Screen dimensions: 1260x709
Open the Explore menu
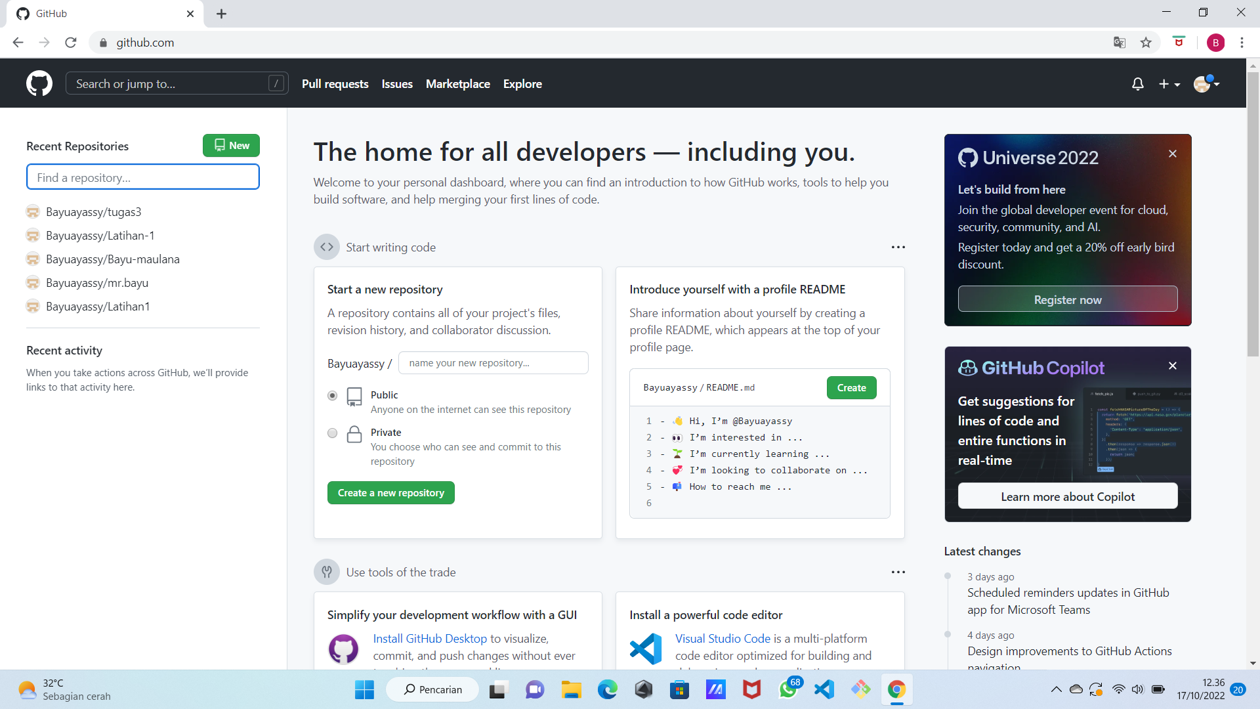pyautogui.click(x=522, y=83)
